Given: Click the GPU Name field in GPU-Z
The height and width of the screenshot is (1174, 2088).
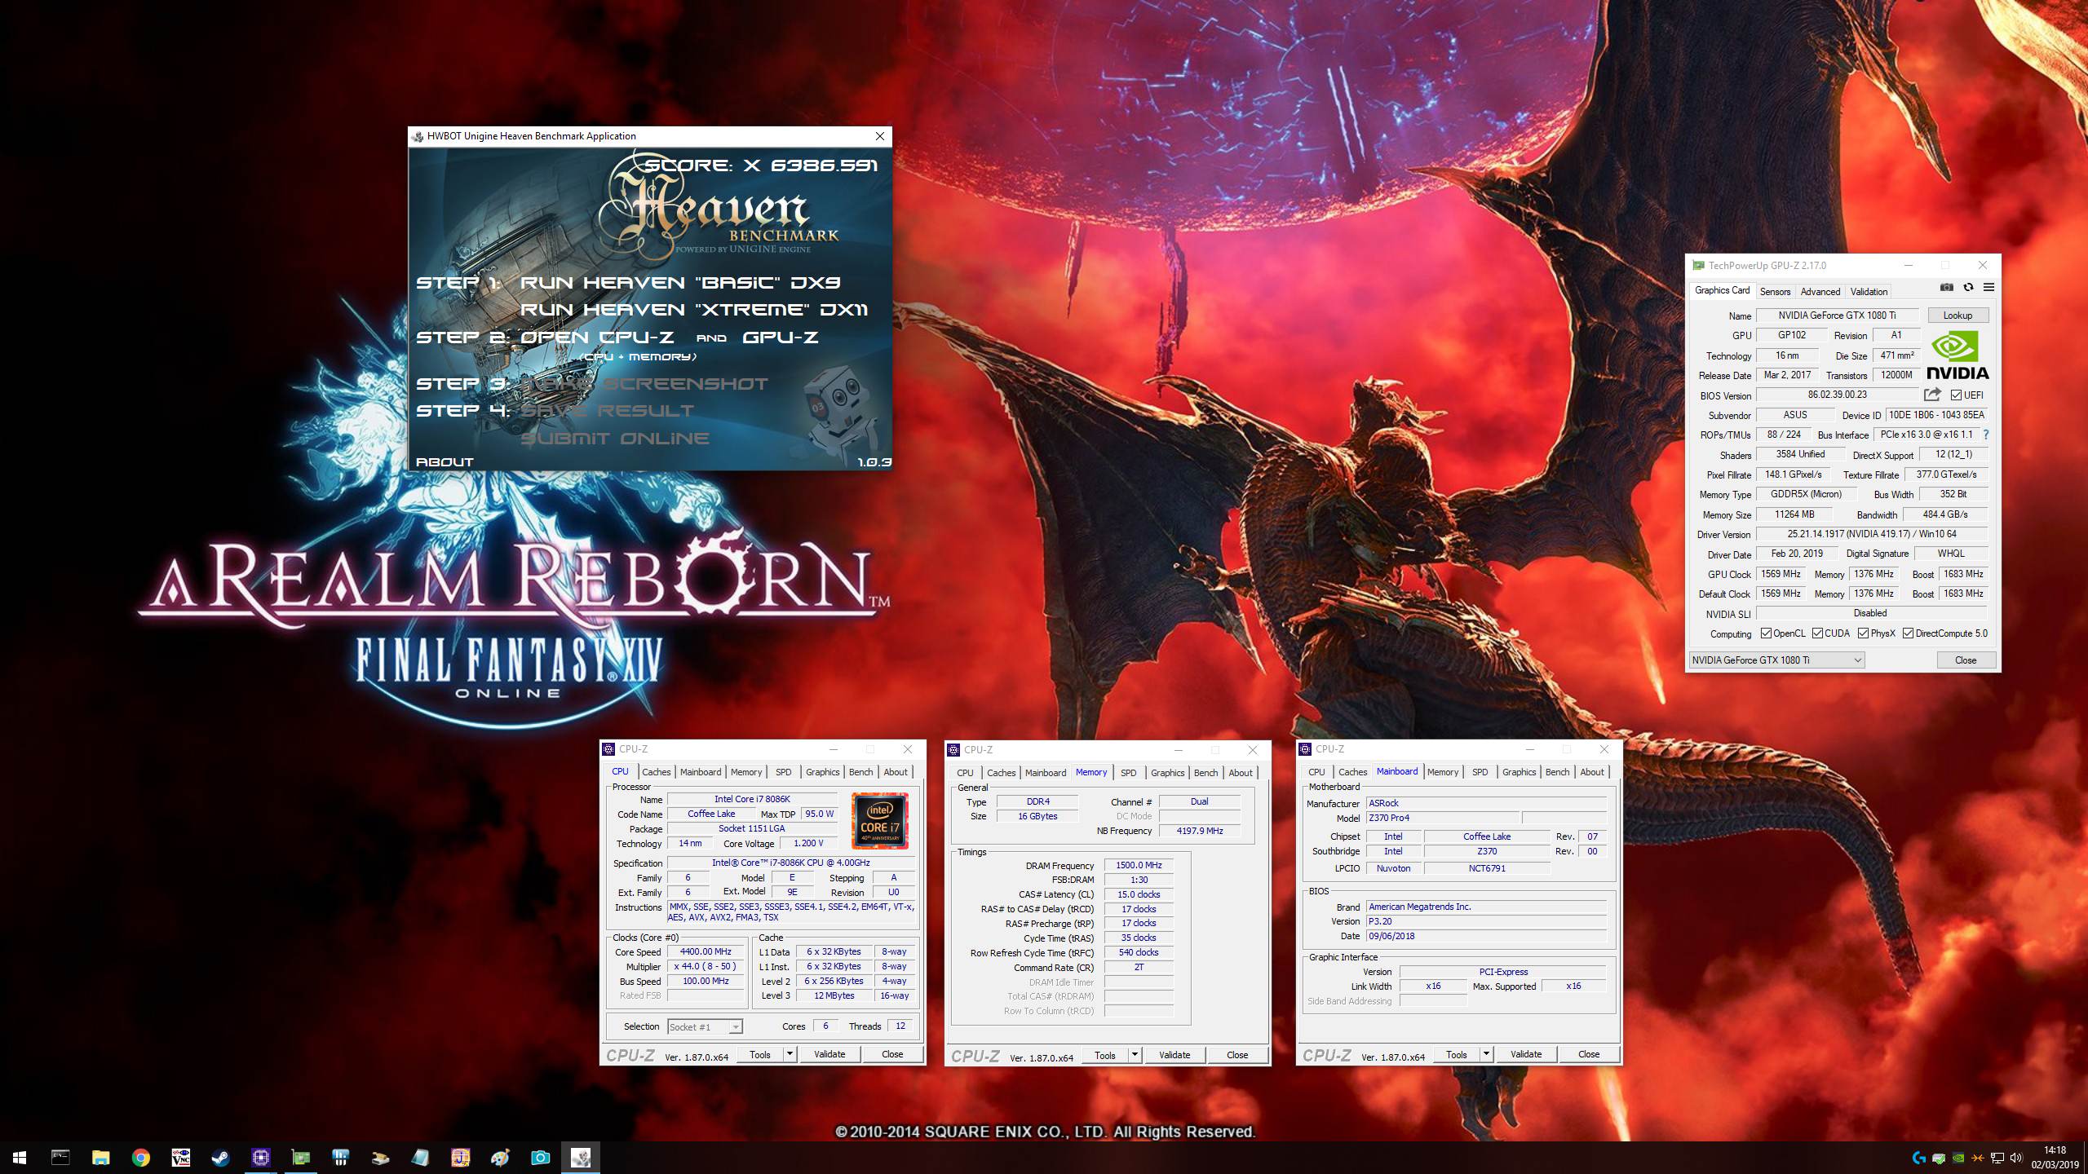Looking at the screenshot, I should coord(1838,316).
